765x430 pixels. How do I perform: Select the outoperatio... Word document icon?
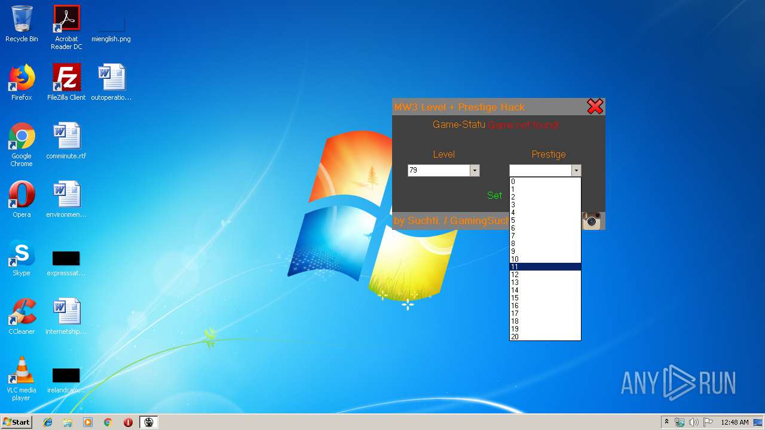point(111,82)
